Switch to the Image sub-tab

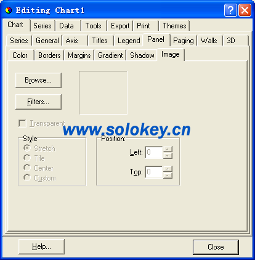coord(171,54)
